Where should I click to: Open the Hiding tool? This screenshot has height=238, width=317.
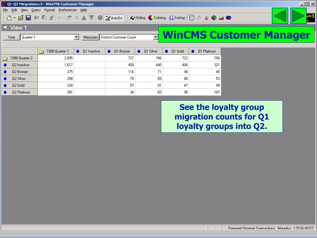[138, 18]
